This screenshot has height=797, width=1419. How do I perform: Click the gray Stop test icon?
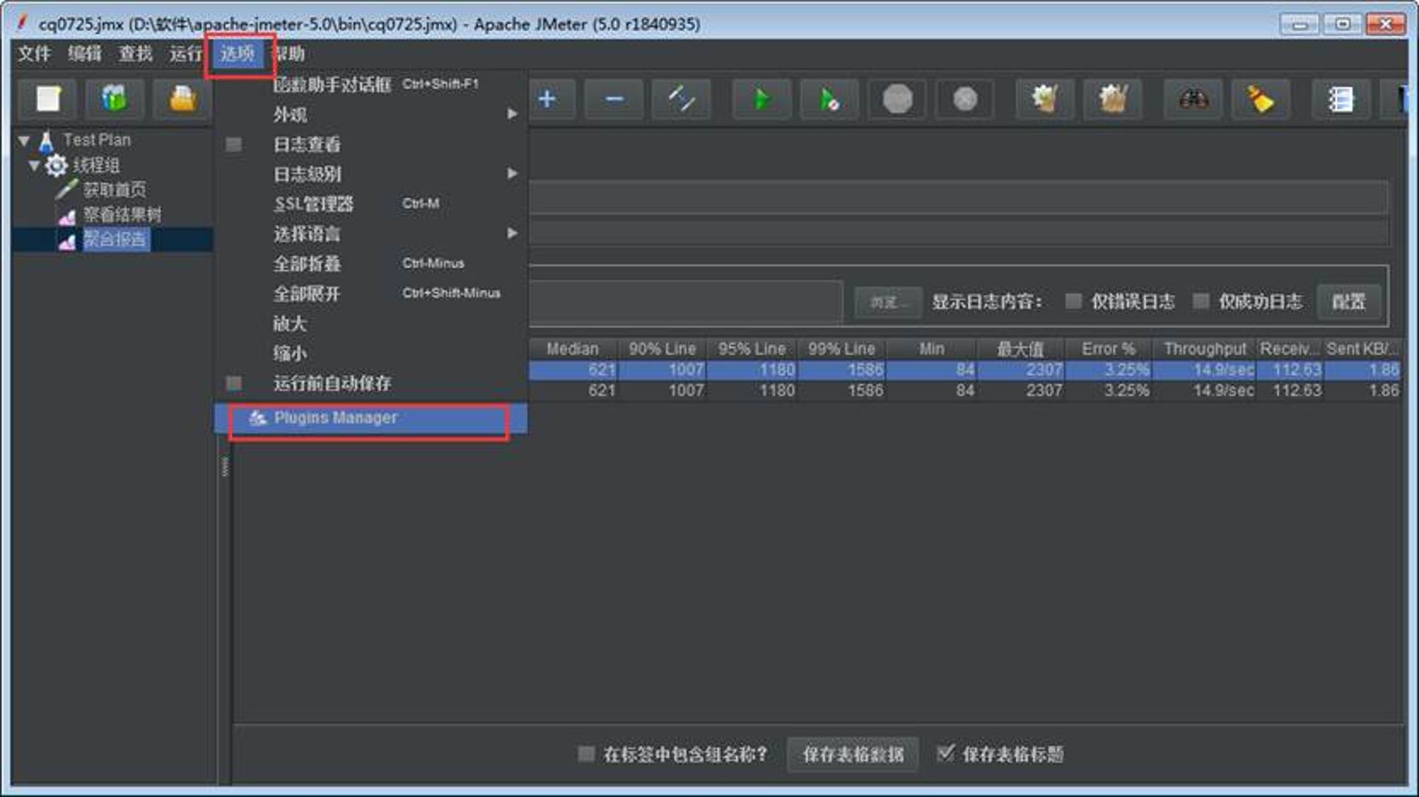pyautogui.click(x=897, y=99)
